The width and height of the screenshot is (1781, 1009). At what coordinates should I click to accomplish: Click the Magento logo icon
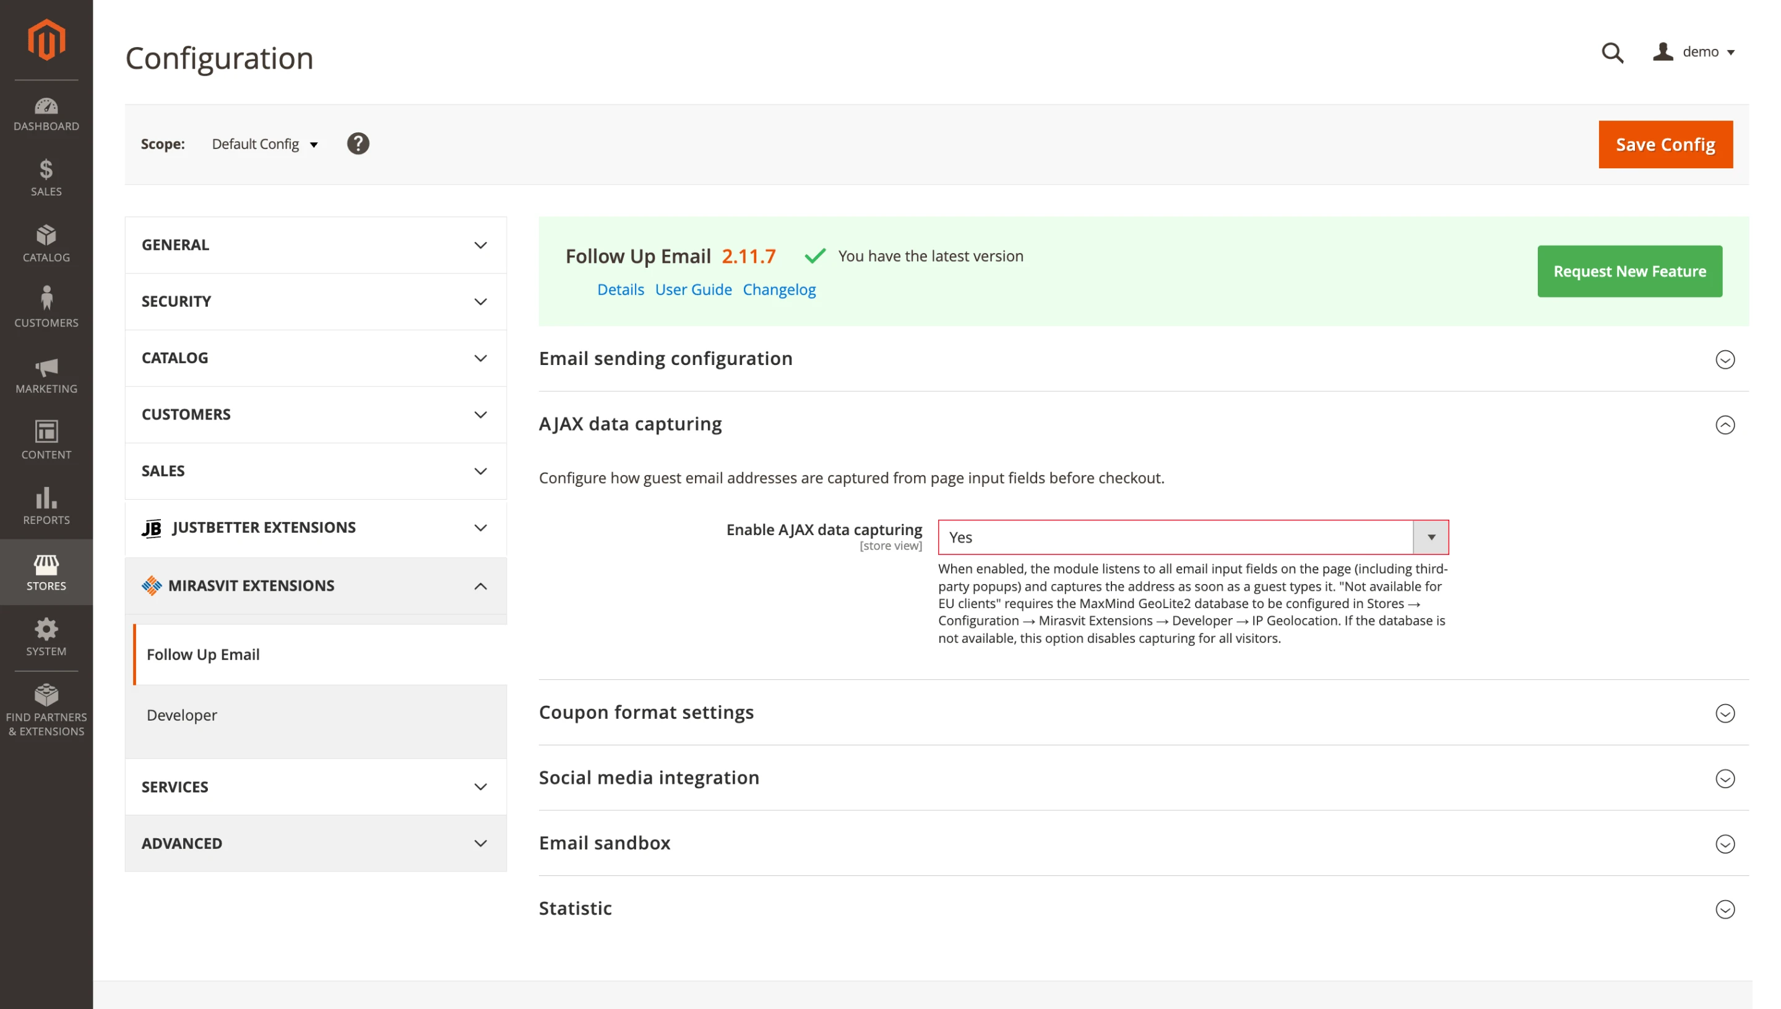click(x=46, y=40)
